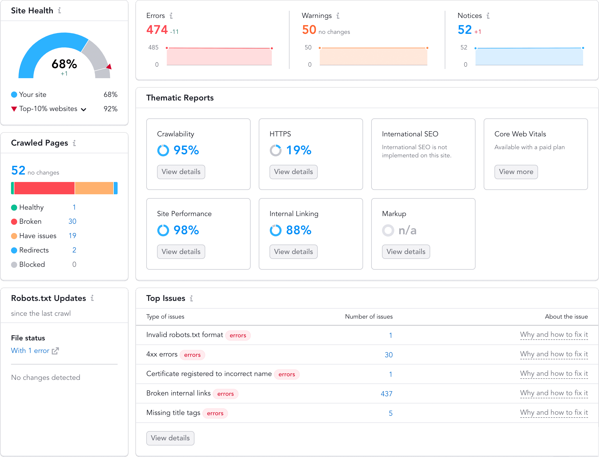Open Why and how to fix it for Missing title tags
Image resolution: width=599 pixels, height=457 pixels.
554,413
